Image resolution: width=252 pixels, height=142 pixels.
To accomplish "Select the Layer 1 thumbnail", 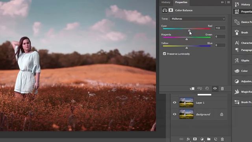I will click(x=186, y=103).
